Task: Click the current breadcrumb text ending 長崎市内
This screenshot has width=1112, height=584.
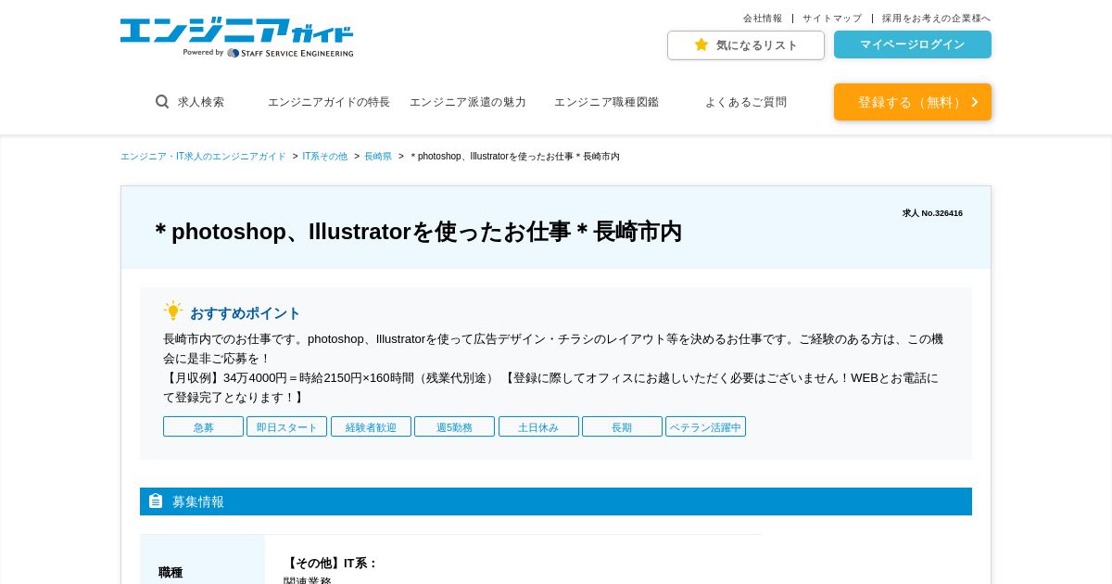Action: tap(514, 157)
